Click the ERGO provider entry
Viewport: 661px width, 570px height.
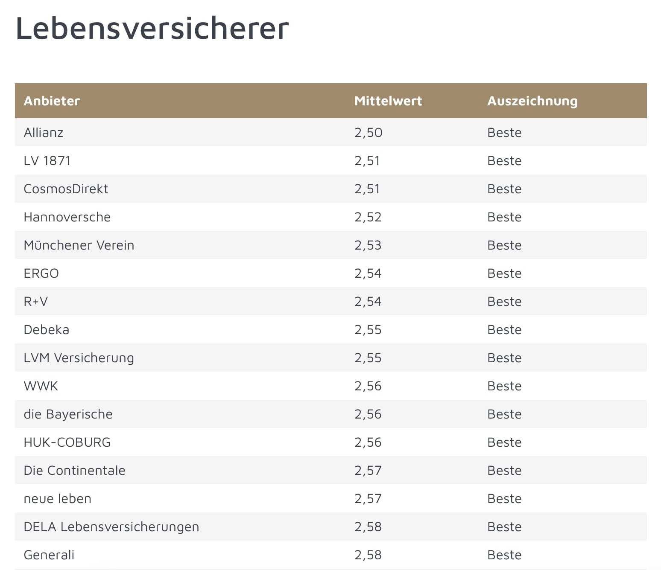pyautogui.click(x=41, y=273)
